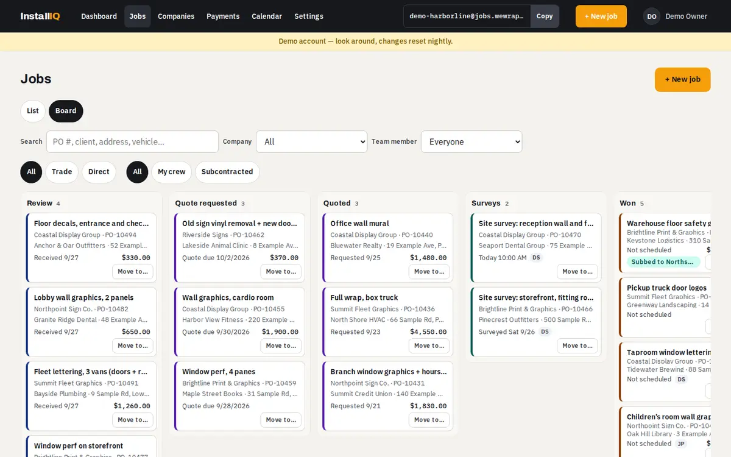Click the demo-harborline email address field
The height and width of the screenshot is (457, 731).
click(x=467, y=16)
